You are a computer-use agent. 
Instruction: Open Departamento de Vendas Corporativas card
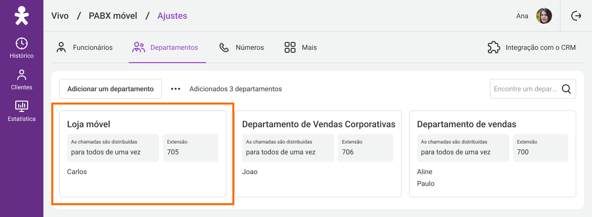pos(318,154)
